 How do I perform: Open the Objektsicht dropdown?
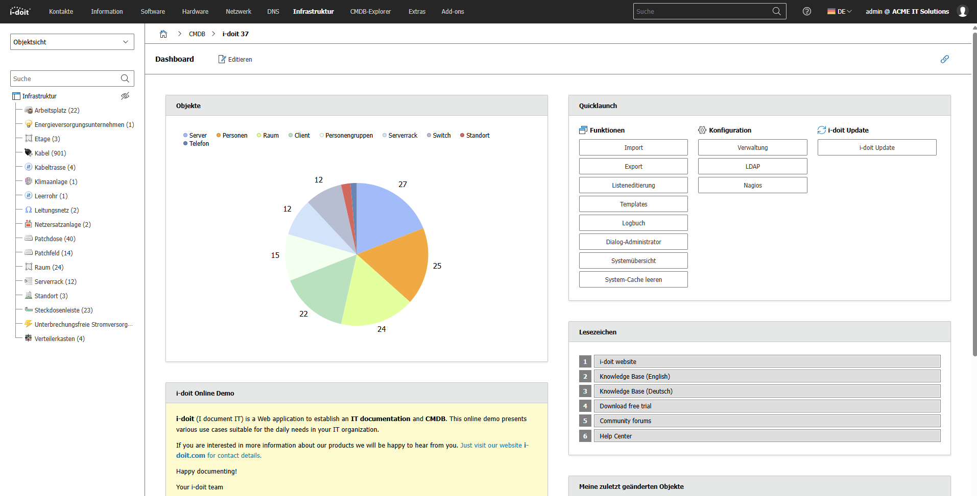pos(72,42)
